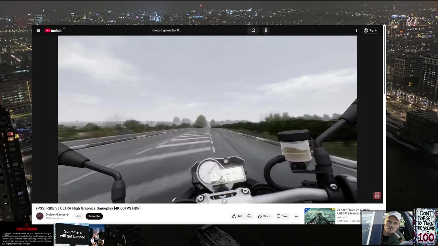Open YouTube settings three-dot menu
The height and width of the screenshot is (246, 438).
pos(357,30)
